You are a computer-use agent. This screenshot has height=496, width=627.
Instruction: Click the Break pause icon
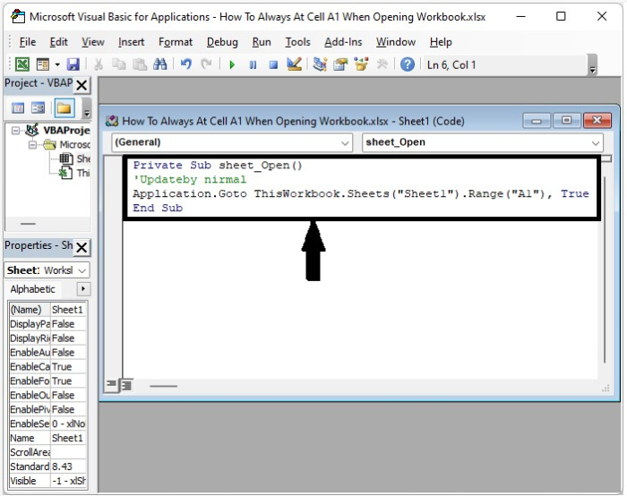[x=253, y=64]
